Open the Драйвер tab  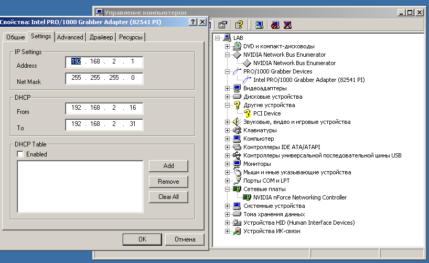[101, 37]
